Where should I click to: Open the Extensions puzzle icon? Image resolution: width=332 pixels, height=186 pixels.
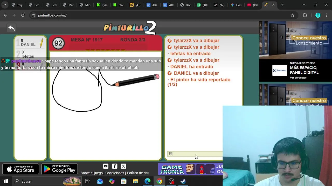pos(305,15)
